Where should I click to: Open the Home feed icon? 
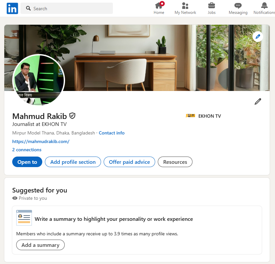159,6
